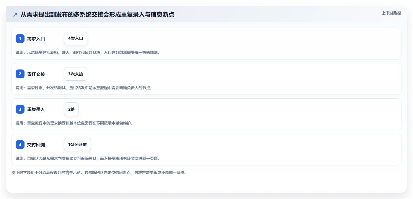Image resolution: width=413 pixels, height=199 pixels.
Task: Click the 交付回溯 step title
Action: [36, 145]
